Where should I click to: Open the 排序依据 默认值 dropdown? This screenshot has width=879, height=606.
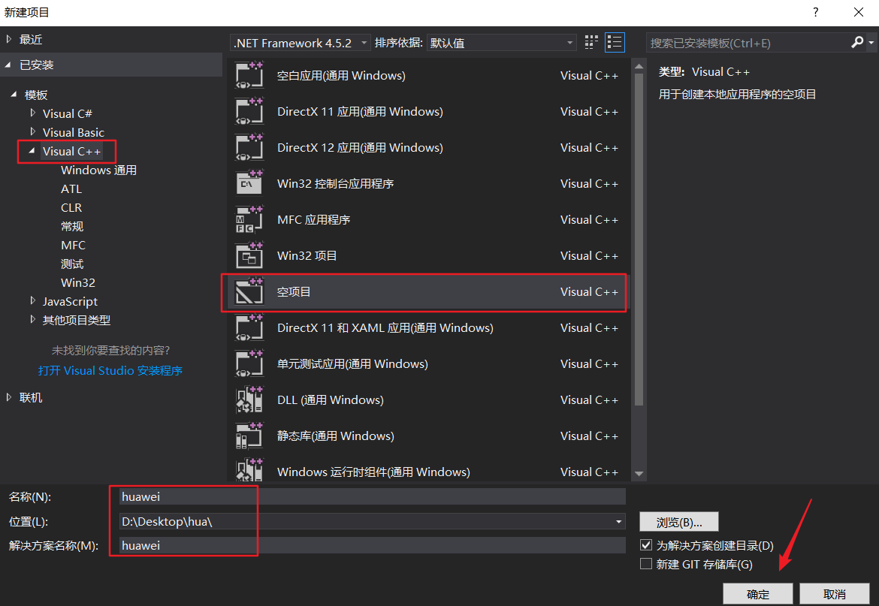[x=502, y=43]
